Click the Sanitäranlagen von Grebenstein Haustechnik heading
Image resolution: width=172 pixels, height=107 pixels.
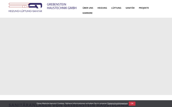pyautogui.click(x=69, y=105)
